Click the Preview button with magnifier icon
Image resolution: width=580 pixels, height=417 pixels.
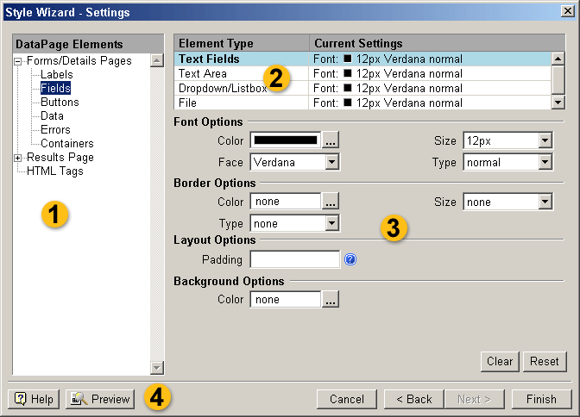click(100, 399)
